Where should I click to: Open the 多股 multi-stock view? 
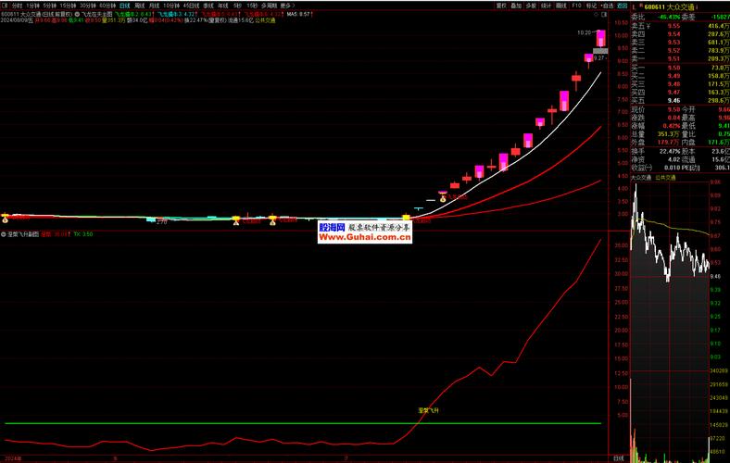(x=531, y=6)
